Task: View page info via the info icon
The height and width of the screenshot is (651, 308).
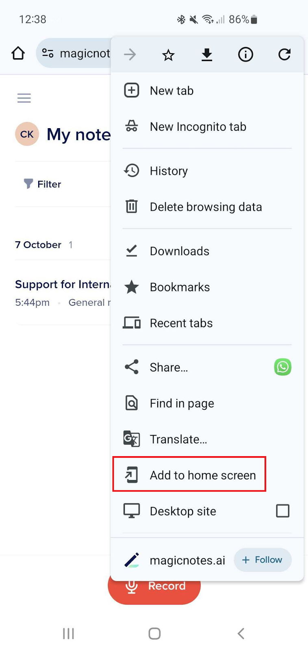Action: 245,54
